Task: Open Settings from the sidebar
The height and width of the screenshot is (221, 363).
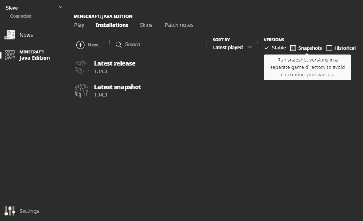Action: pyautogui.click(x=29, y=211)
